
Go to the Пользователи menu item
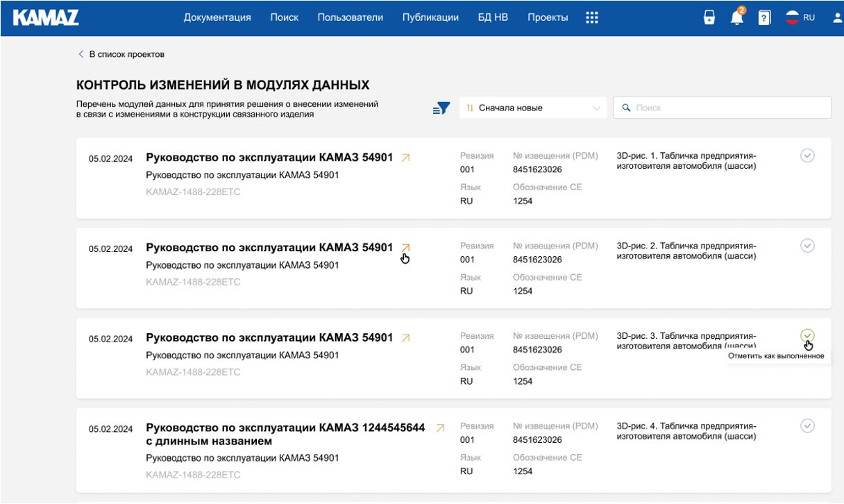[x=350, y=18]
